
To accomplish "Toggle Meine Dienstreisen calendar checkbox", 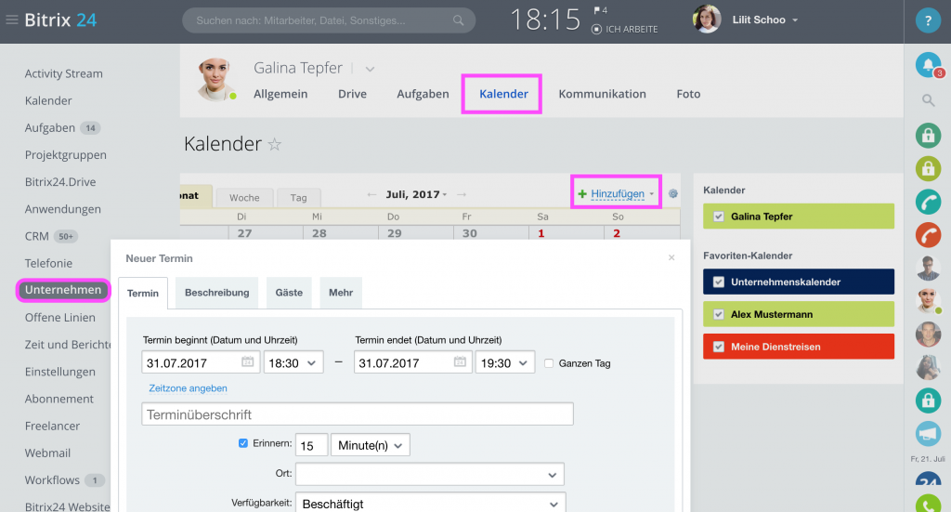I will 719,347.
